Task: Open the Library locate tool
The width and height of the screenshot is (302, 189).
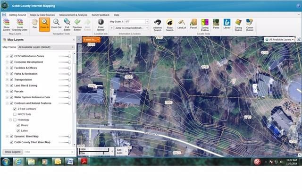Action: tap(227, 24)
